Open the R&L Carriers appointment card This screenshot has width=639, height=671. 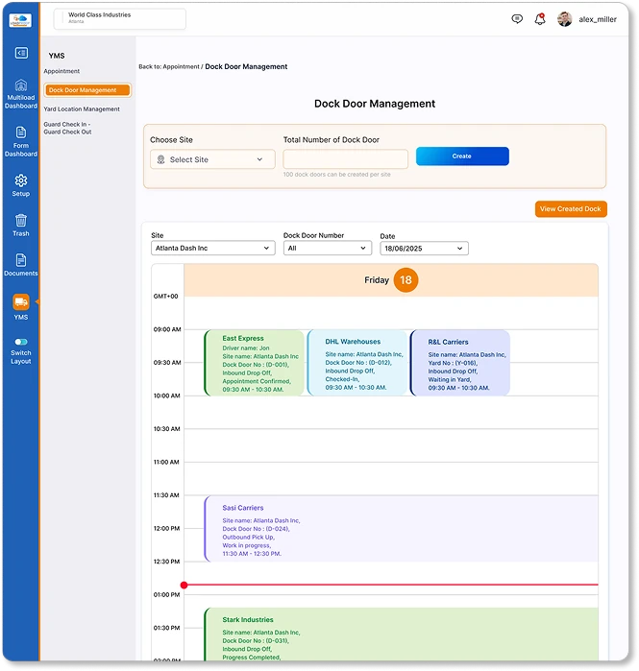pyautogui.click(x=460, y=363)
